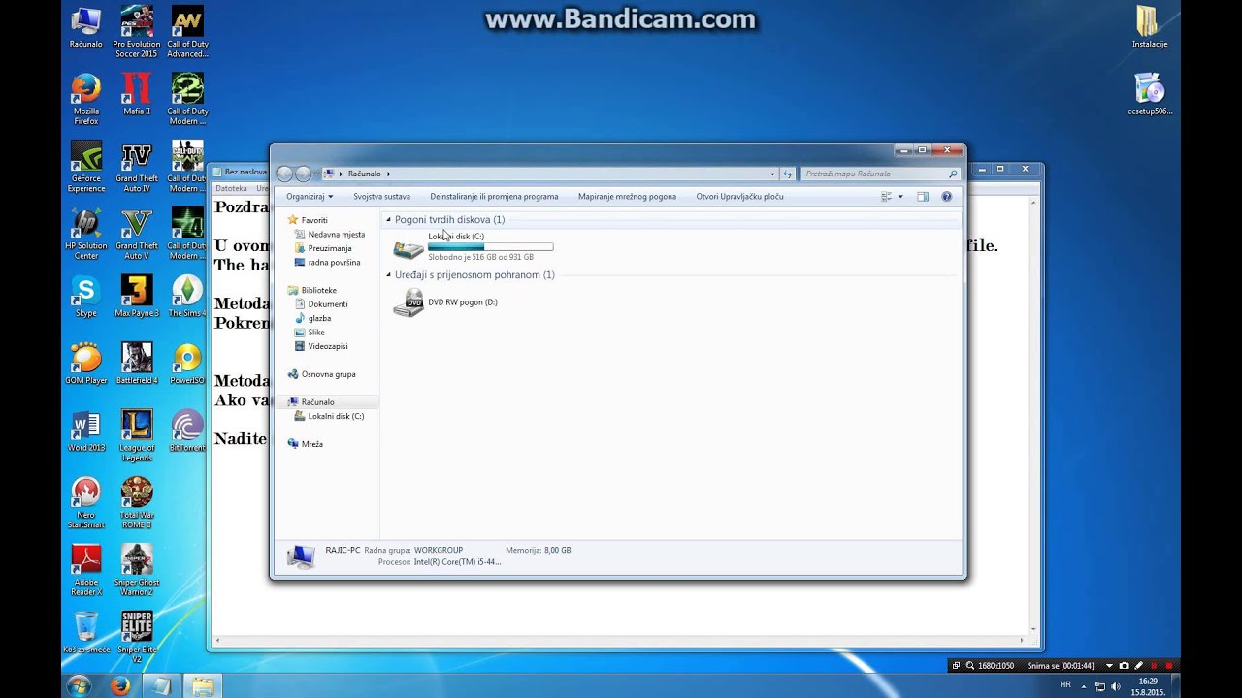1242x698 pixels.
Task: Open HP Solution Center icon
Action: 85,235
